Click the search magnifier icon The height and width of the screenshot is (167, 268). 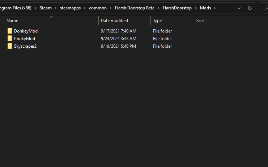265,8
